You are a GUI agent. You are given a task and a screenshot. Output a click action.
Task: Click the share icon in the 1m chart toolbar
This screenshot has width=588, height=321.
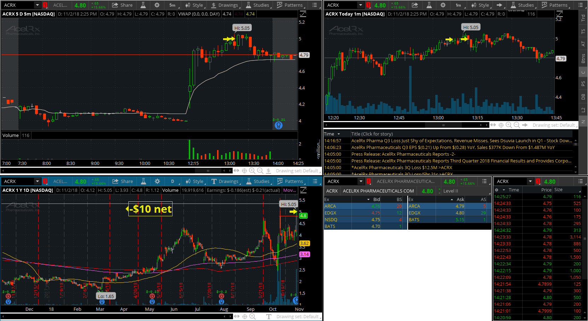click(415, 5)
